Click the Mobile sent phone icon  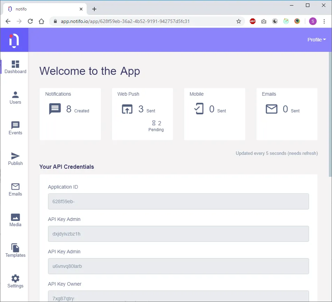tap(199, 109)
